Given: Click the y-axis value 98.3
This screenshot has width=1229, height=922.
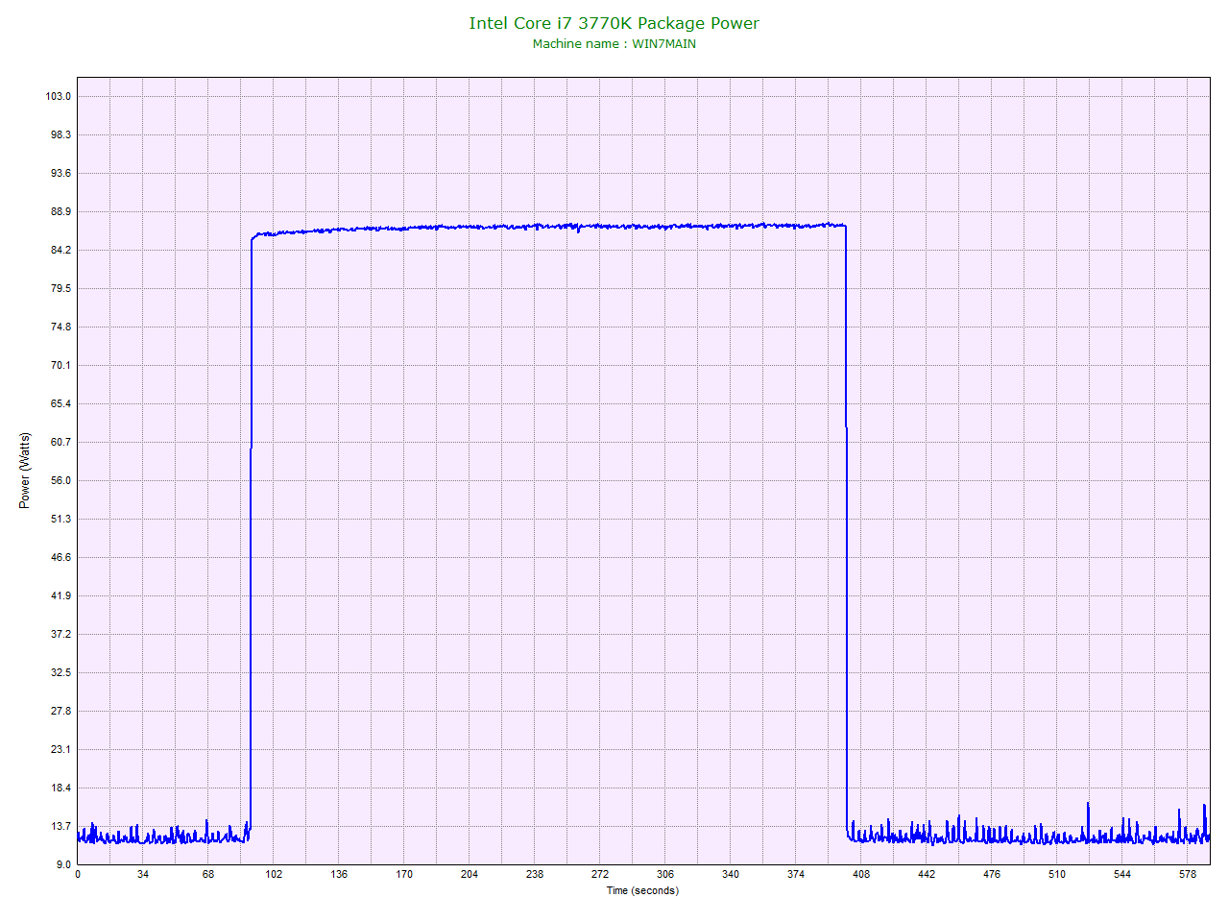Looking at the screenshot, I should pos(61,134).
